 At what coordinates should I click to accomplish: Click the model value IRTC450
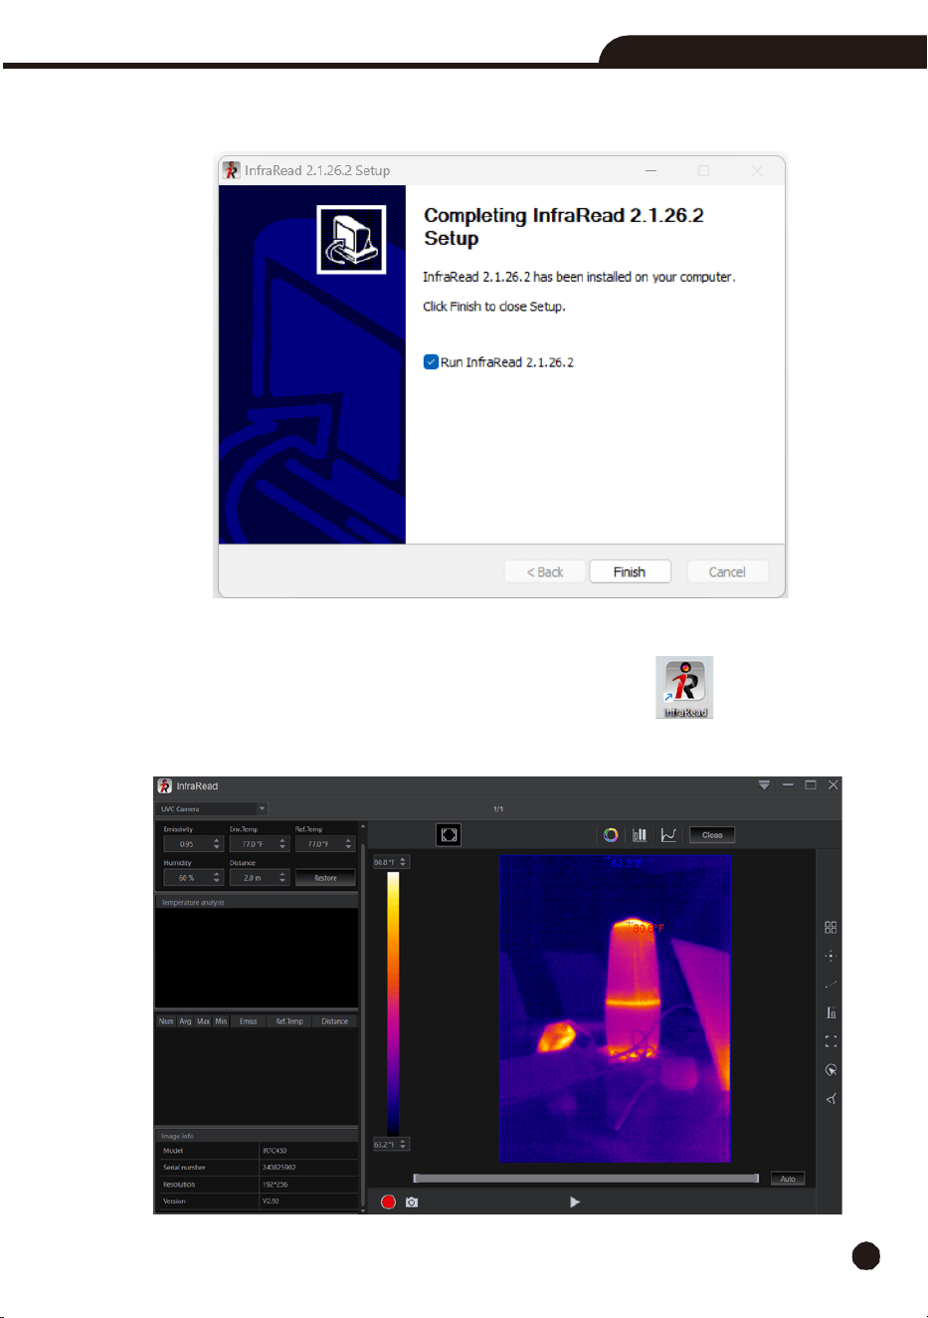[276, 1151]
